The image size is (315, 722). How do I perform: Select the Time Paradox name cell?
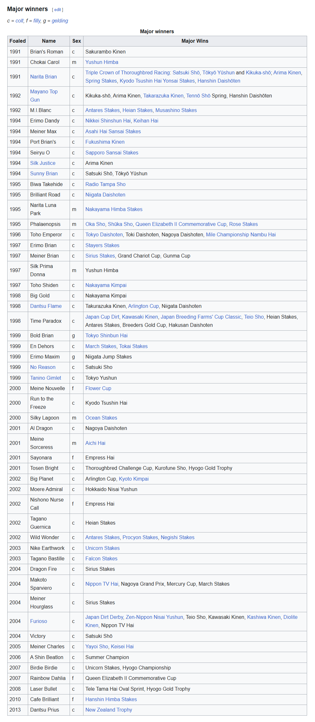[x=49, y=321]
